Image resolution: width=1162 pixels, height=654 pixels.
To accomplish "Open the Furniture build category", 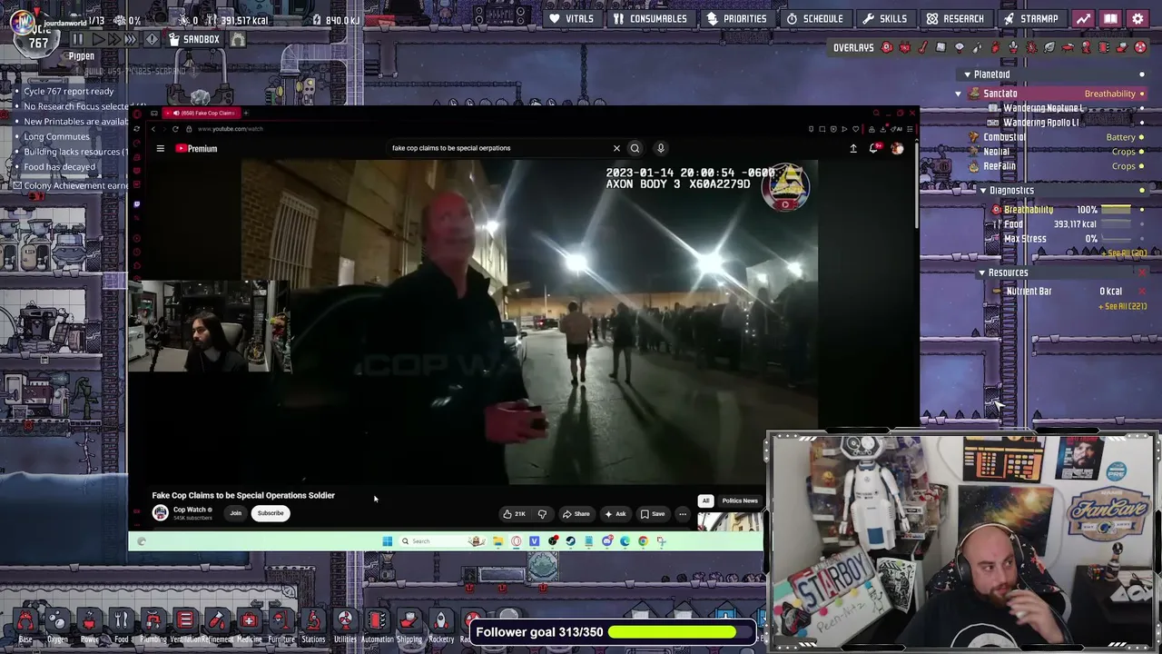I will [281, 624].
